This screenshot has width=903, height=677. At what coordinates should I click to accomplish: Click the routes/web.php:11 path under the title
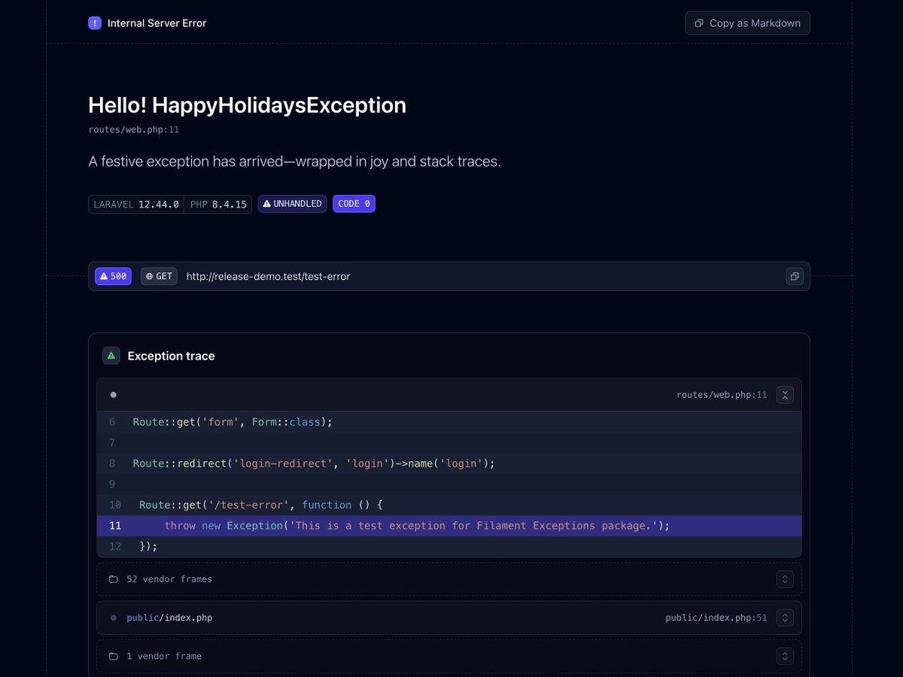(133, 129)
